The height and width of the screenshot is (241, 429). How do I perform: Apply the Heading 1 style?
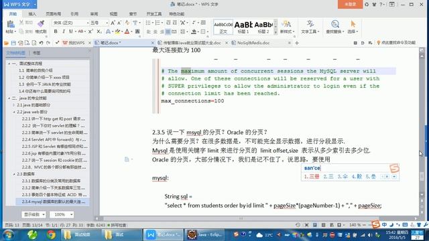pos(243,27)
